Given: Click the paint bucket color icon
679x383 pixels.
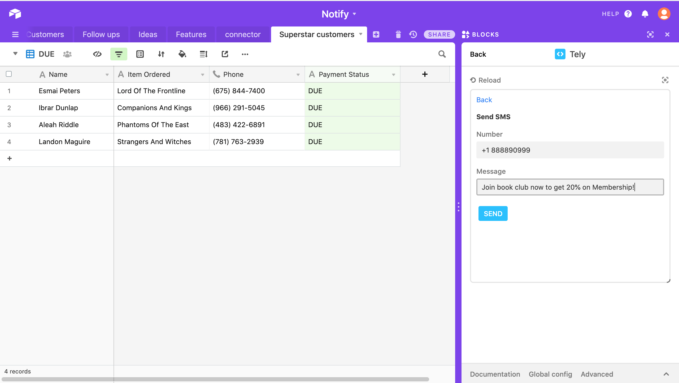Looking at the screenshot, I should [x=182, y=54].
